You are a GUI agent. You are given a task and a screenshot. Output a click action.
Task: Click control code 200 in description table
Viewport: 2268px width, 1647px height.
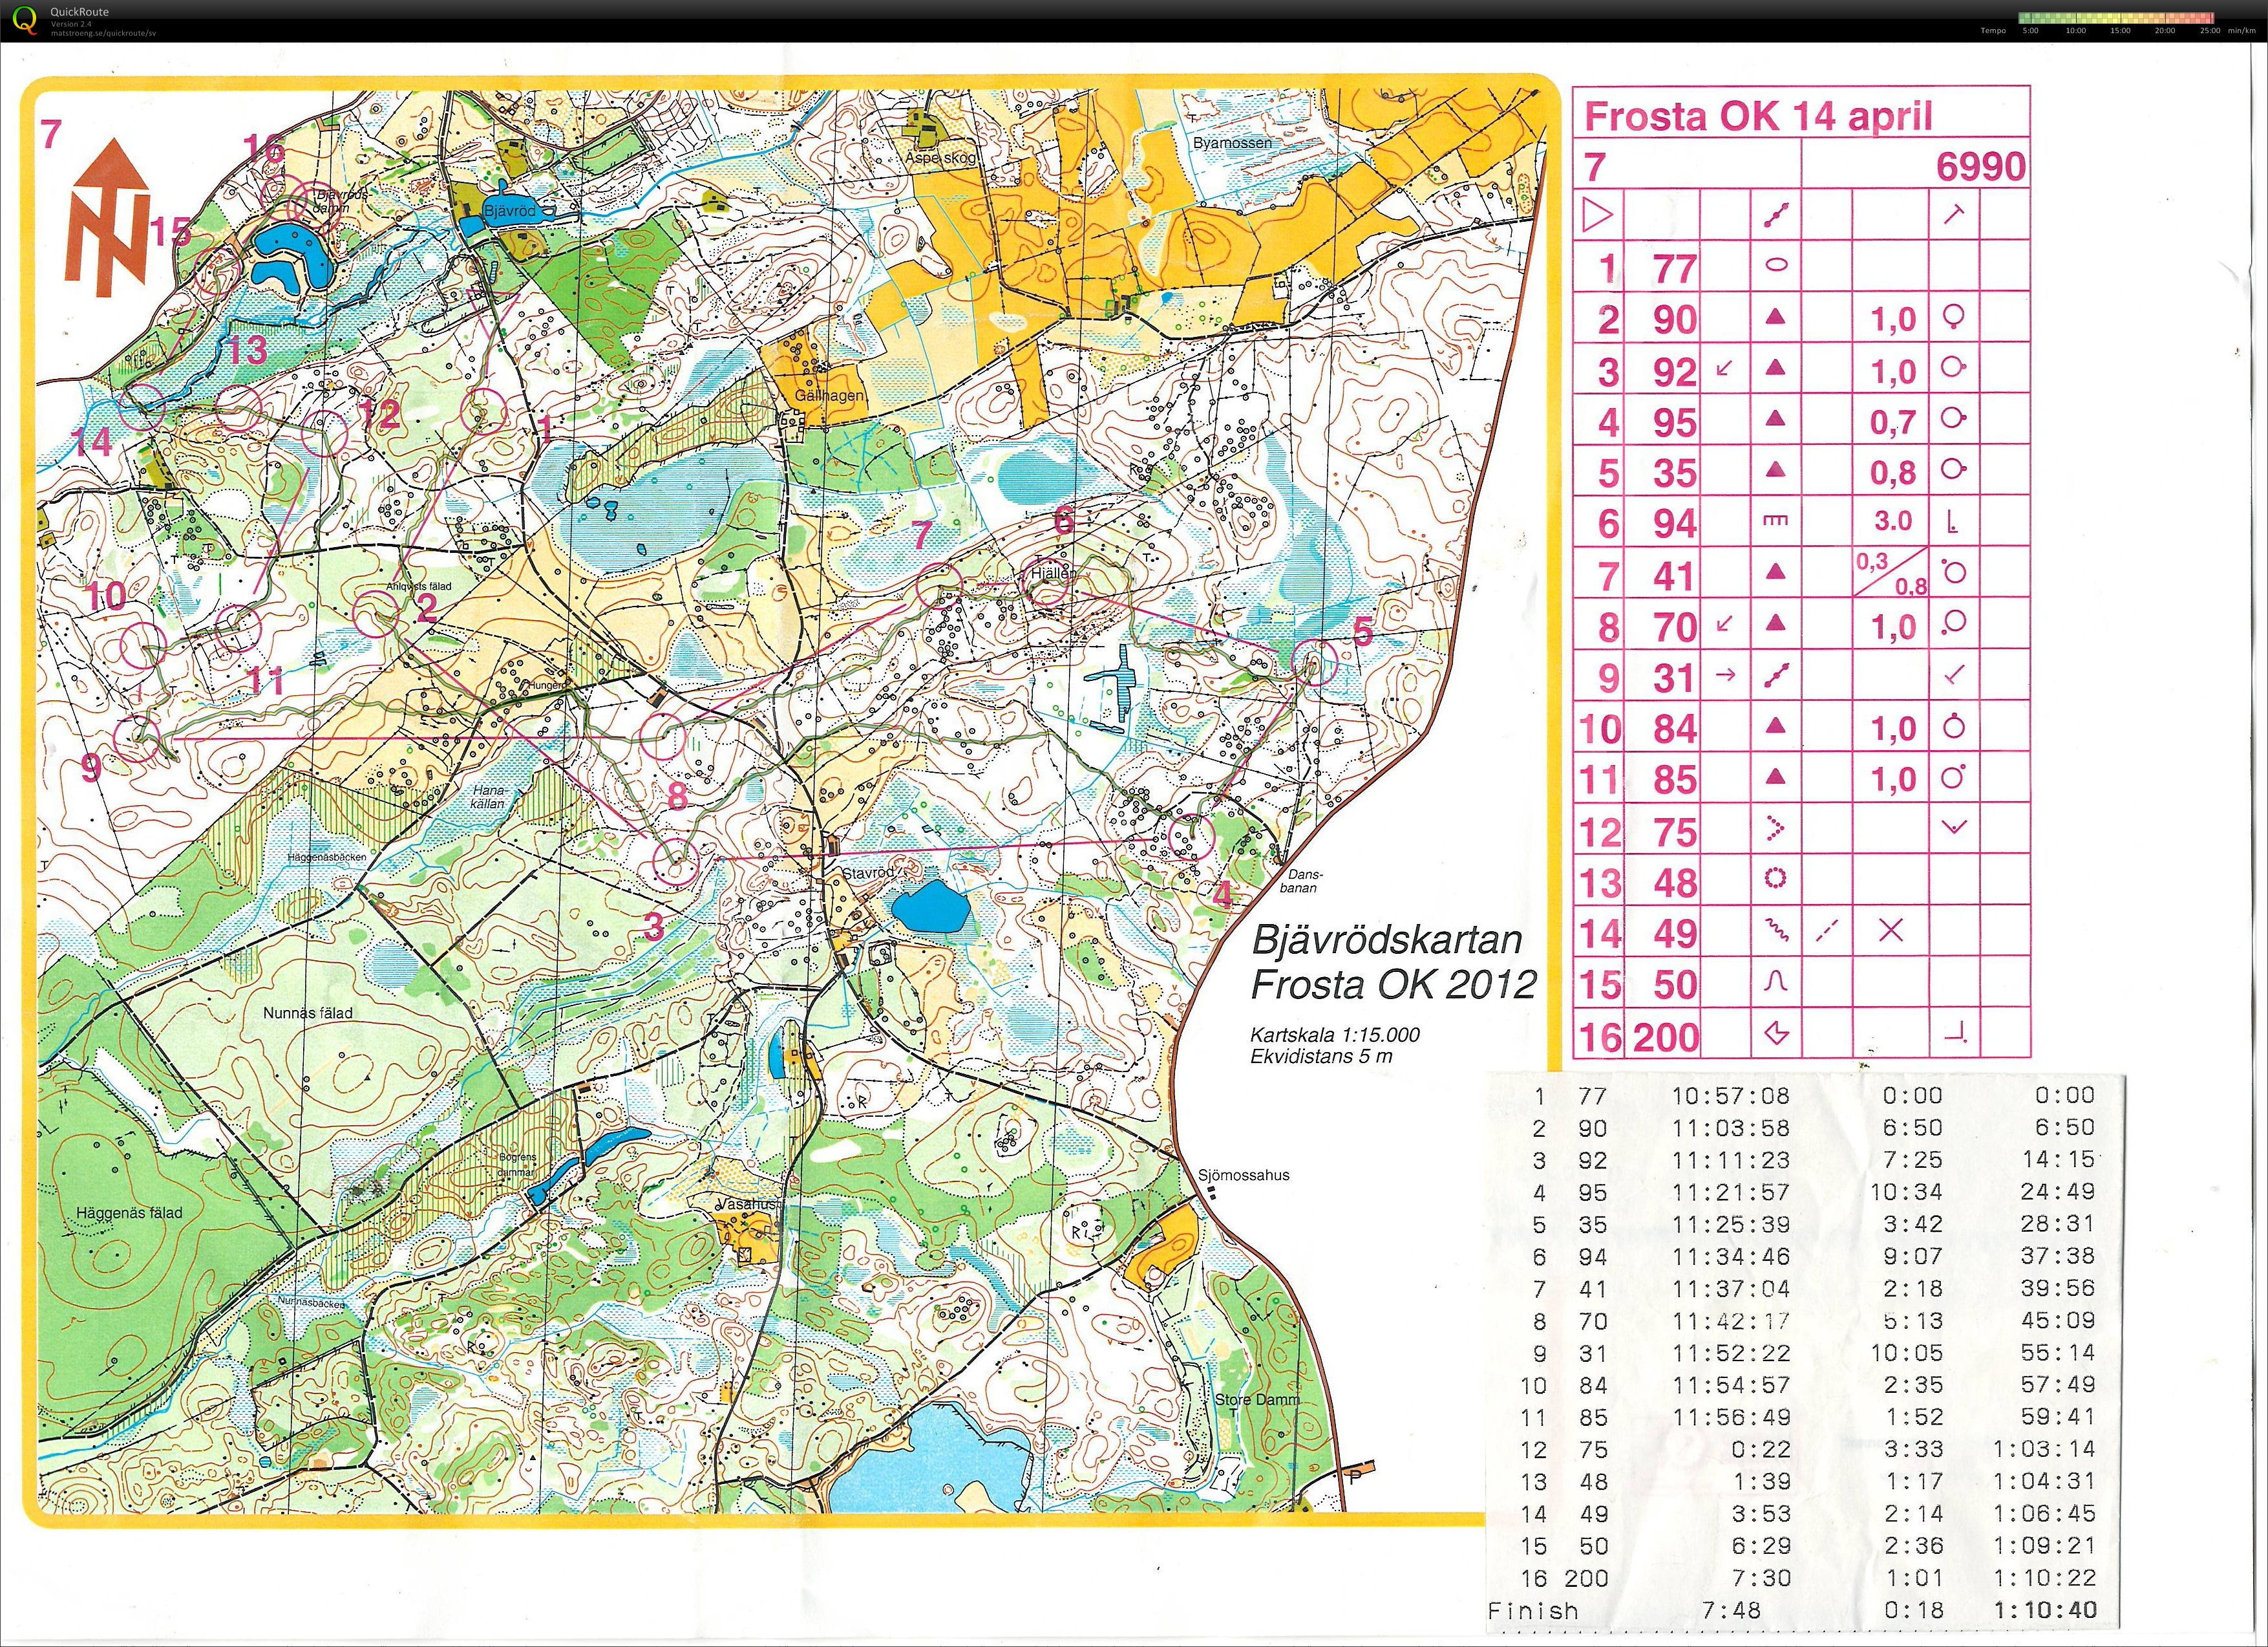coord(1666,1037)
